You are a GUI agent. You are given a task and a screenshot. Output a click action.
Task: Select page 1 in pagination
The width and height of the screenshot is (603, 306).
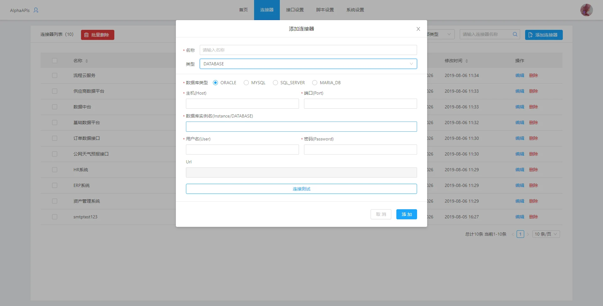pos(520,234)
